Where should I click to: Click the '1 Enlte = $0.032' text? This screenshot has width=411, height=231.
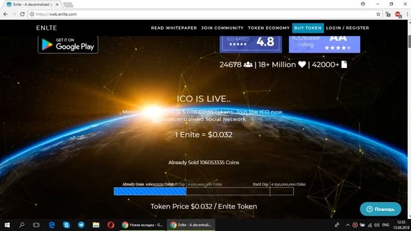point(204,135)
